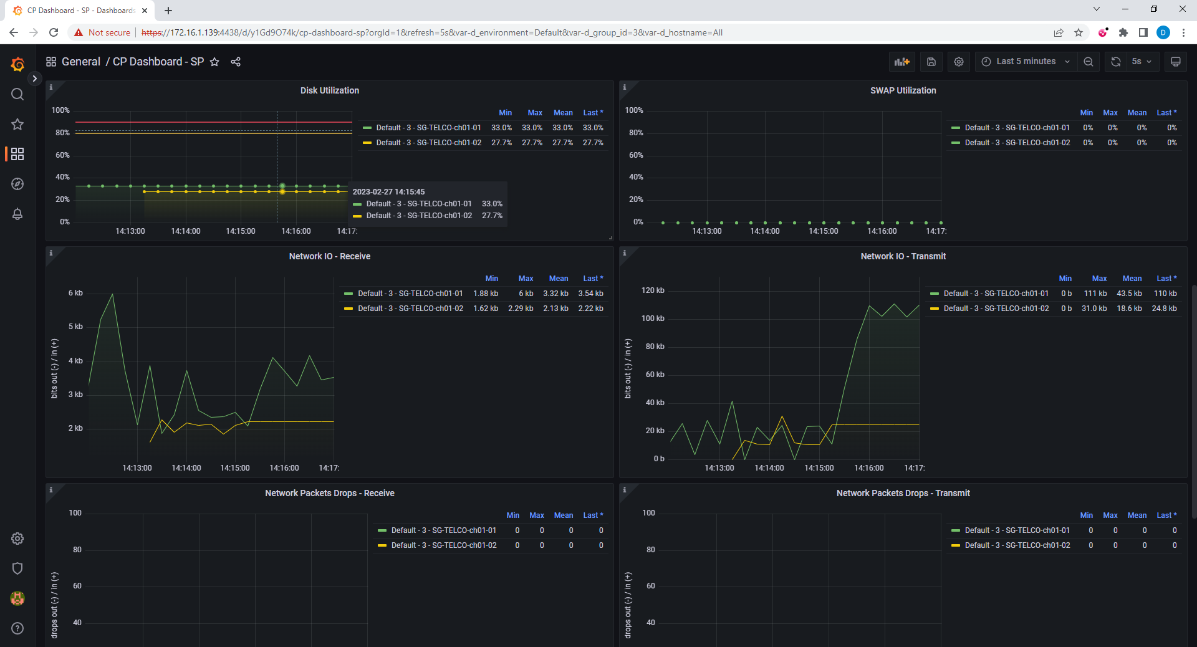Open Dashboards icon in sidebar

coord(17,154)
